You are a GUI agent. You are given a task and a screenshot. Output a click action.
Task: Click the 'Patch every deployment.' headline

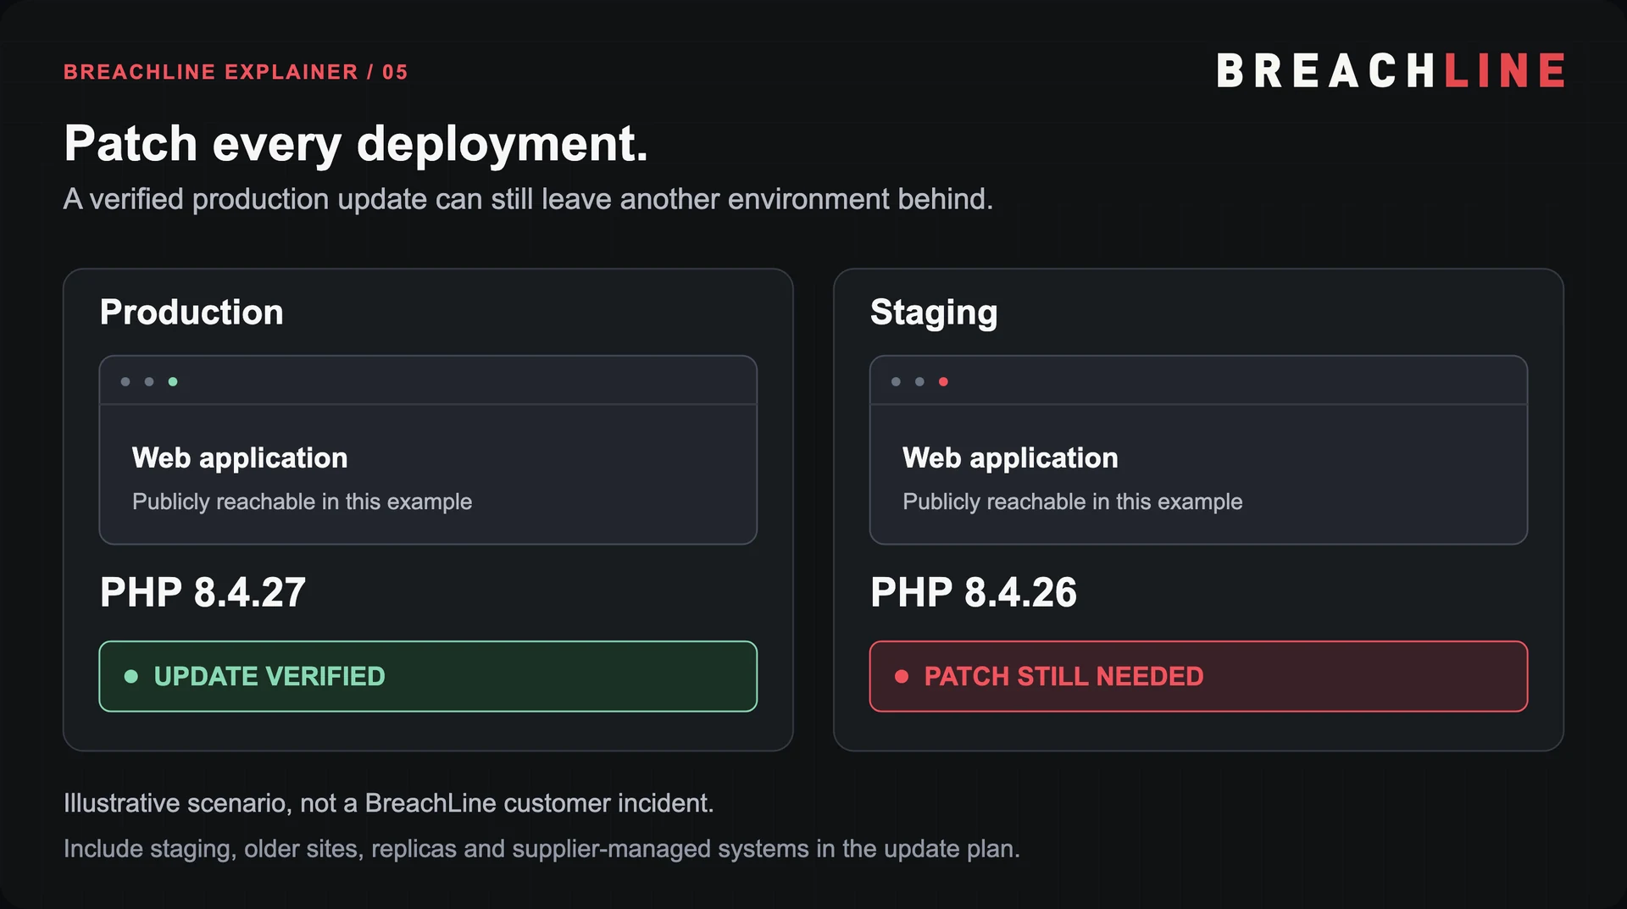356,143
